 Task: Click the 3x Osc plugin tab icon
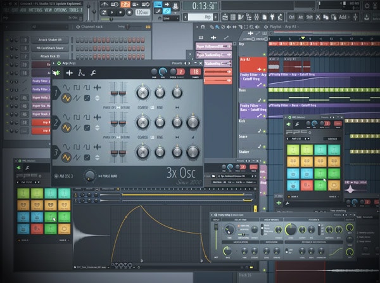coord(57,74)
